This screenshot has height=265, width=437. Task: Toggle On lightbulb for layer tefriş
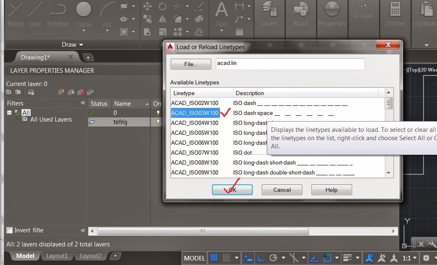pyautogui.click(x=158, y=122)
